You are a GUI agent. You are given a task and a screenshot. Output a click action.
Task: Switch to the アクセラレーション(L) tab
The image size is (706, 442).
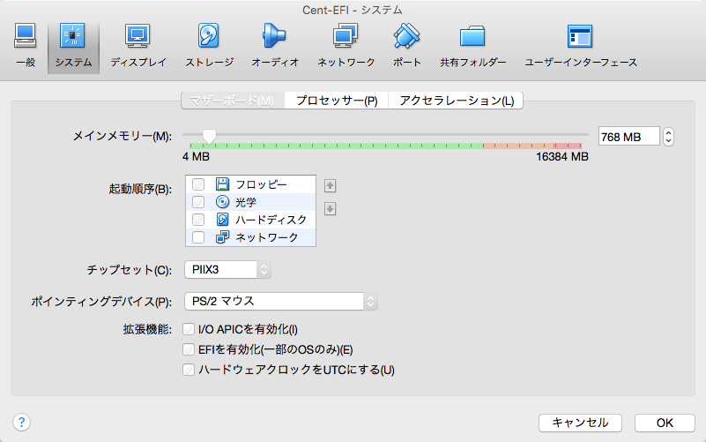tap(456, 101)
